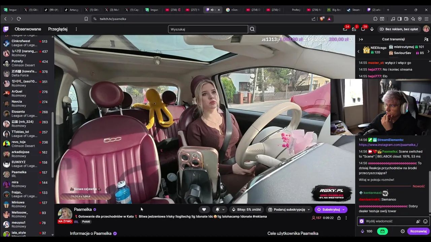Click the search magnifier button
Screen dimensions: 431x242
252,29
